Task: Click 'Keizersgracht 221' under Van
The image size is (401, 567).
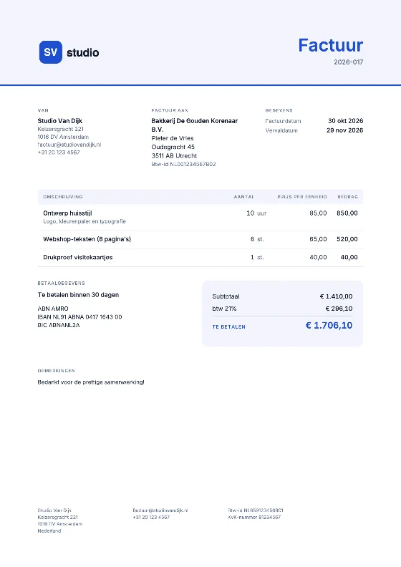Action: [x=60, y=129]
